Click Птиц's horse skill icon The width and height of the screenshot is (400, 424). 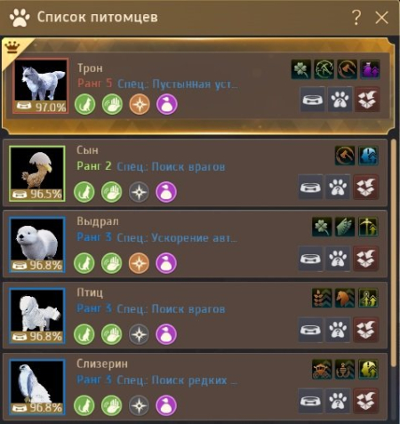[345, 298]
